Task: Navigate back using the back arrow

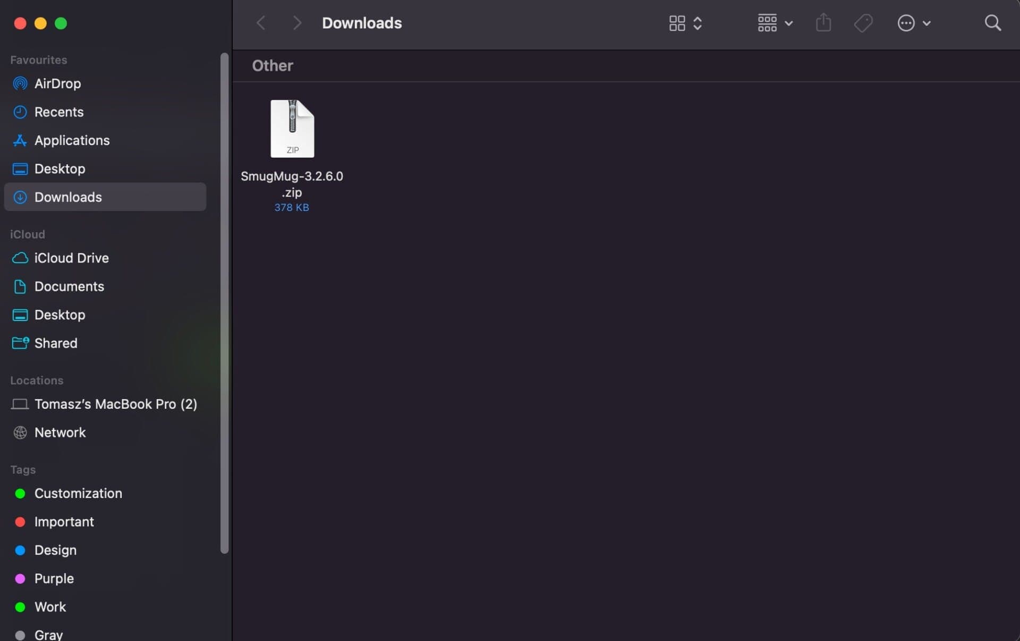Action: pos(260,23)
